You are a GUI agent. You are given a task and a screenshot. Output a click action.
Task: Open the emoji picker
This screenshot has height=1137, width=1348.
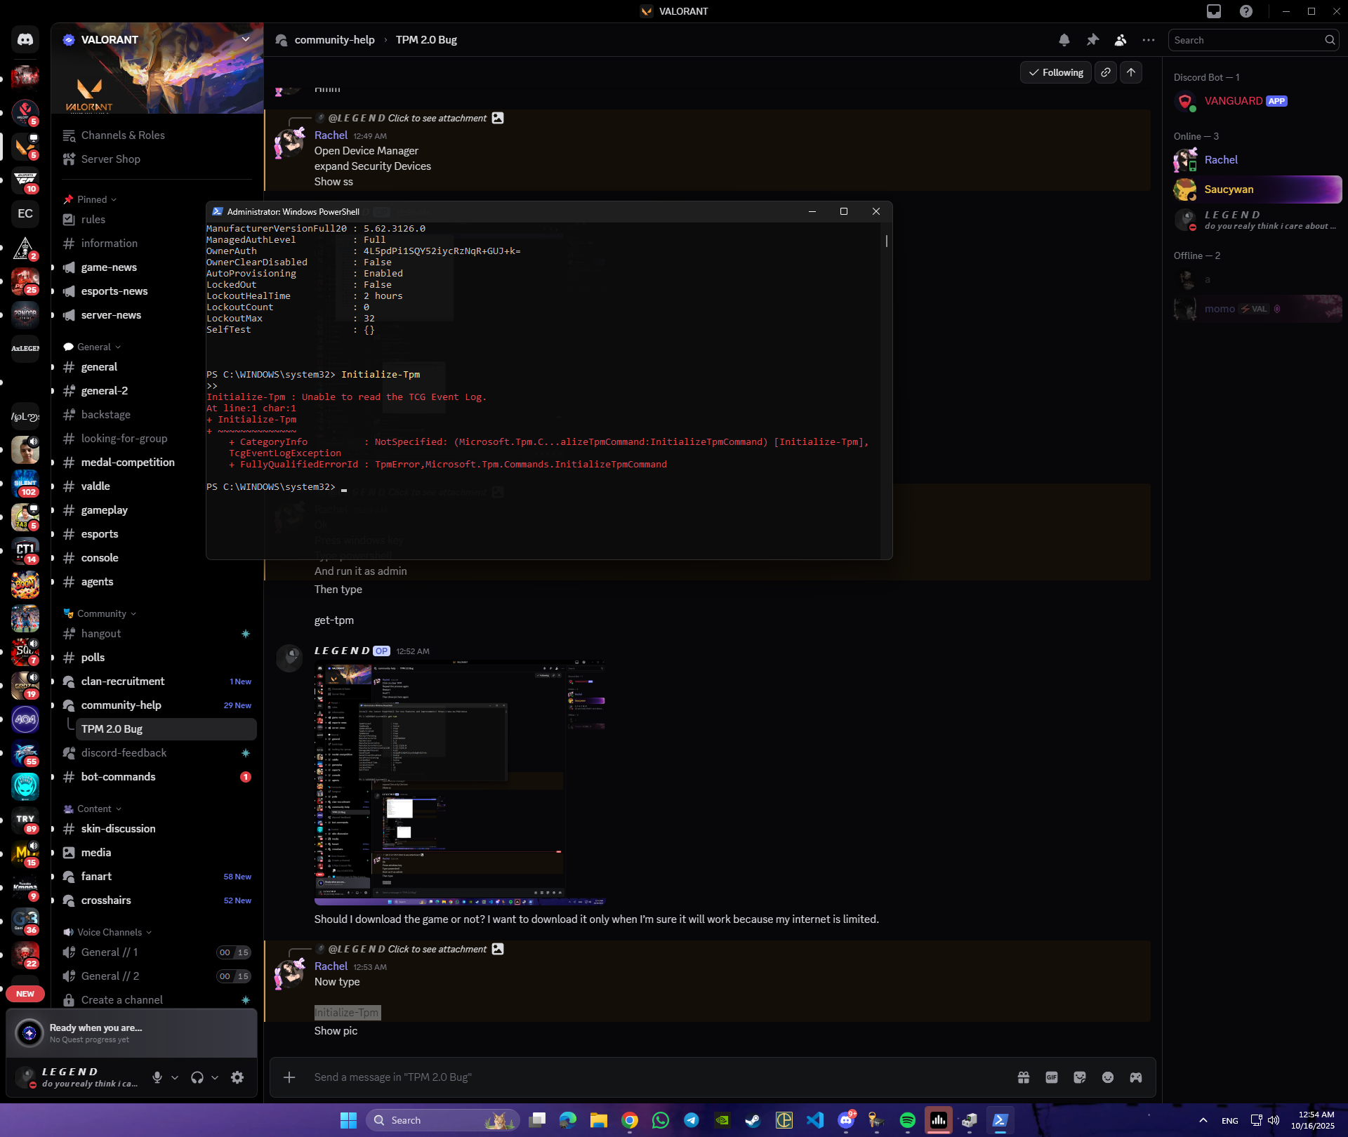click(x=1108, y=1077)
